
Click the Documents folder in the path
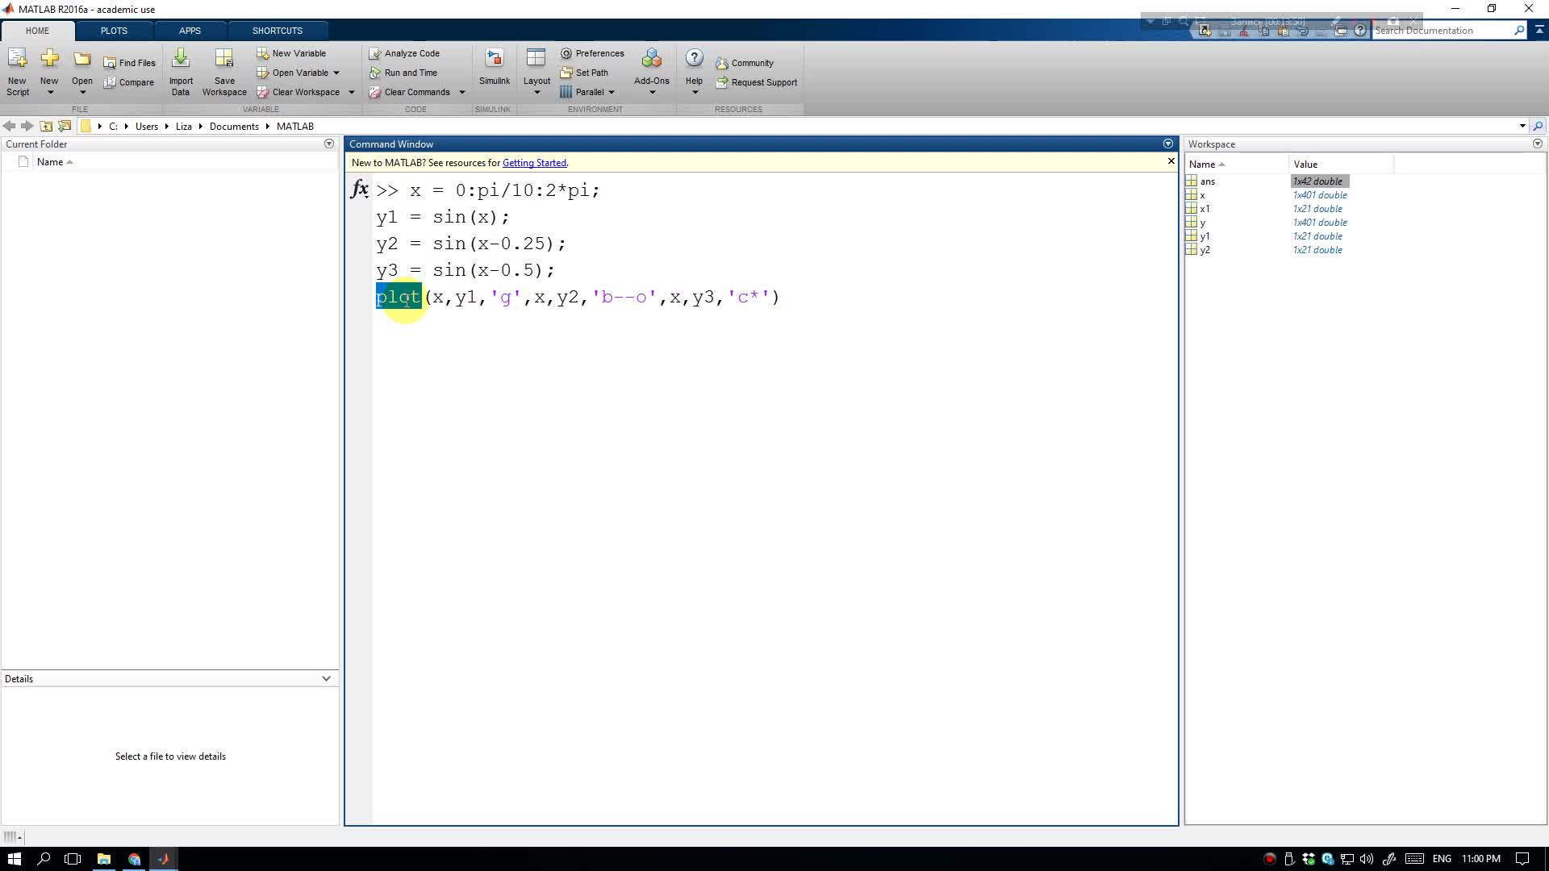coord(234,127)
